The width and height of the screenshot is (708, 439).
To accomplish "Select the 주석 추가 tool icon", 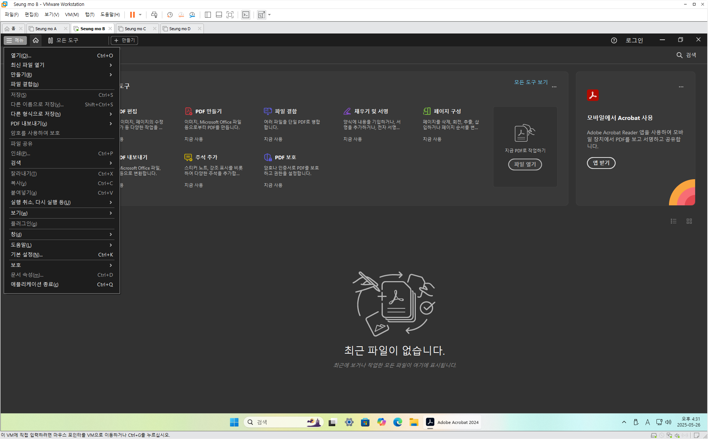I will 188,157.
